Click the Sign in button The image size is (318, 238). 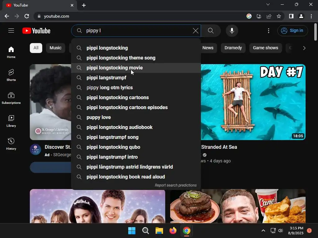293,31
